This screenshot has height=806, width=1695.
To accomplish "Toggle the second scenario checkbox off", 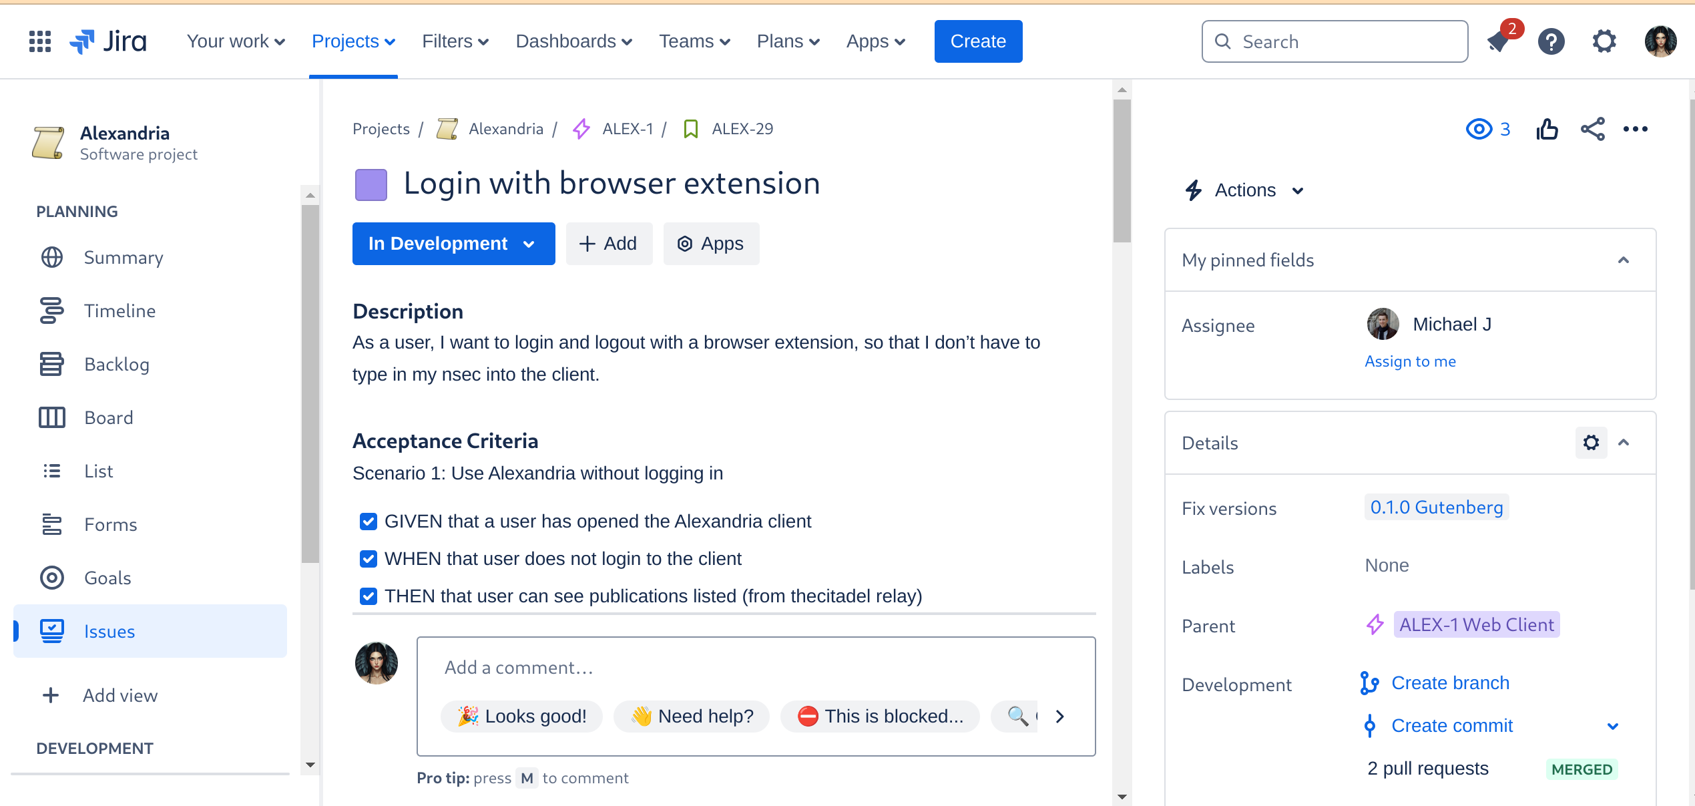I will 368,558.
